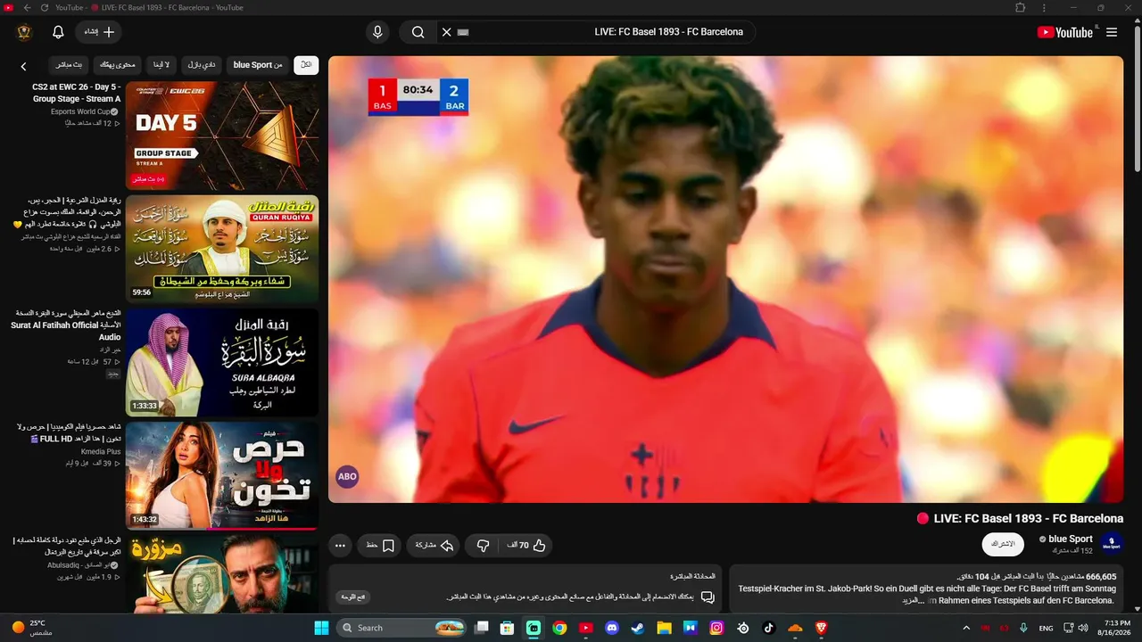Open the account avatar menu
The width and height of the screenshot is (1142, 642).
click(x=24, y=32)
